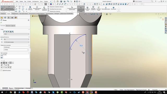The height and width of the screenshot is (94, 167).
Task: Select the Rectangle sketch tool
Action: tap(16, 9)
